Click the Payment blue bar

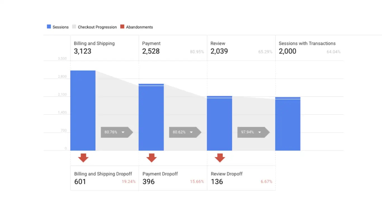point(151,117)
